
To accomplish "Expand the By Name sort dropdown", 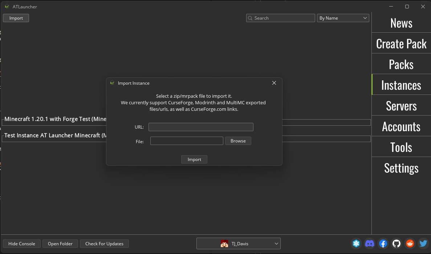I will [343, 18].
